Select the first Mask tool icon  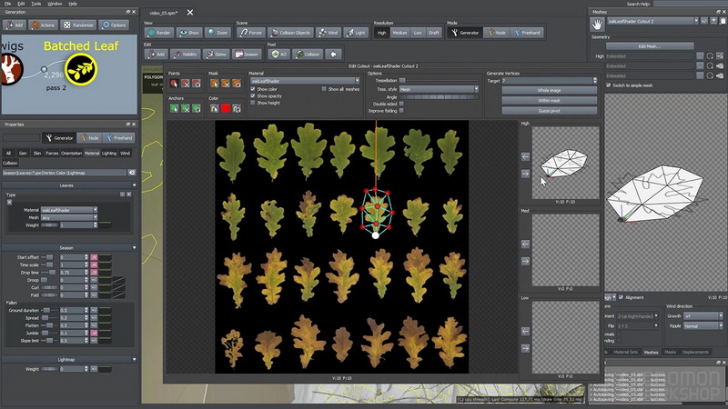(214, 84)
